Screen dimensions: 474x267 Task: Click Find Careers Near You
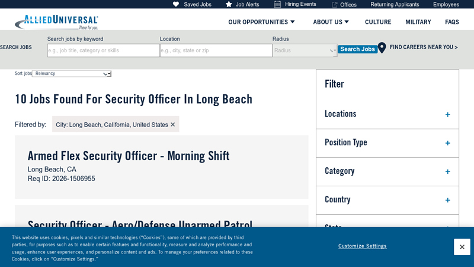pos(424,47)
